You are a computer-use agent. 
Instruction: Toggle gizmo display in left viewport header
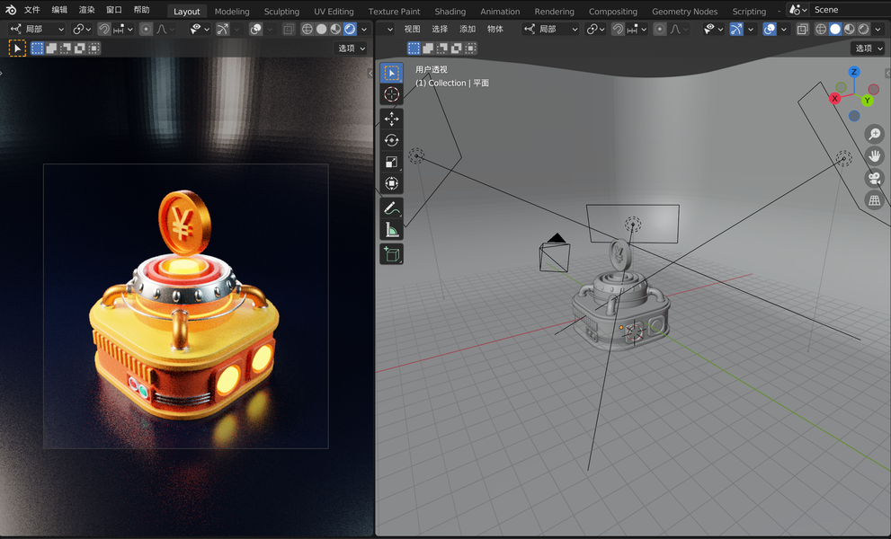(x=222, y=29)
